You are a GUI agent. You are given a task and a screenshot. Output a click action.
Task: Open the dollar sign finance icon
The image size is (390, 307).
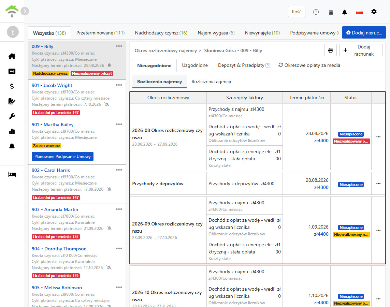[x=12, y=86]
